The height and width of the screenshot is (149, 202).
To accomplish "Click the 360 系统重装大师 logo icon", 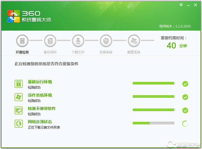I will [14, 16].
